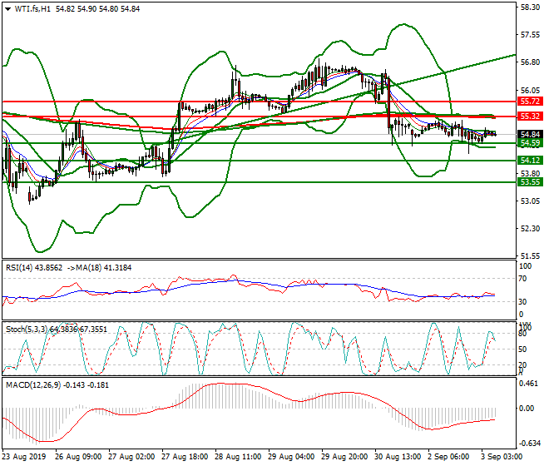The image size is (549, 466).
Task: Select the WTI.fs,H1 symbol title text
Action: click(x=32, y=9)
